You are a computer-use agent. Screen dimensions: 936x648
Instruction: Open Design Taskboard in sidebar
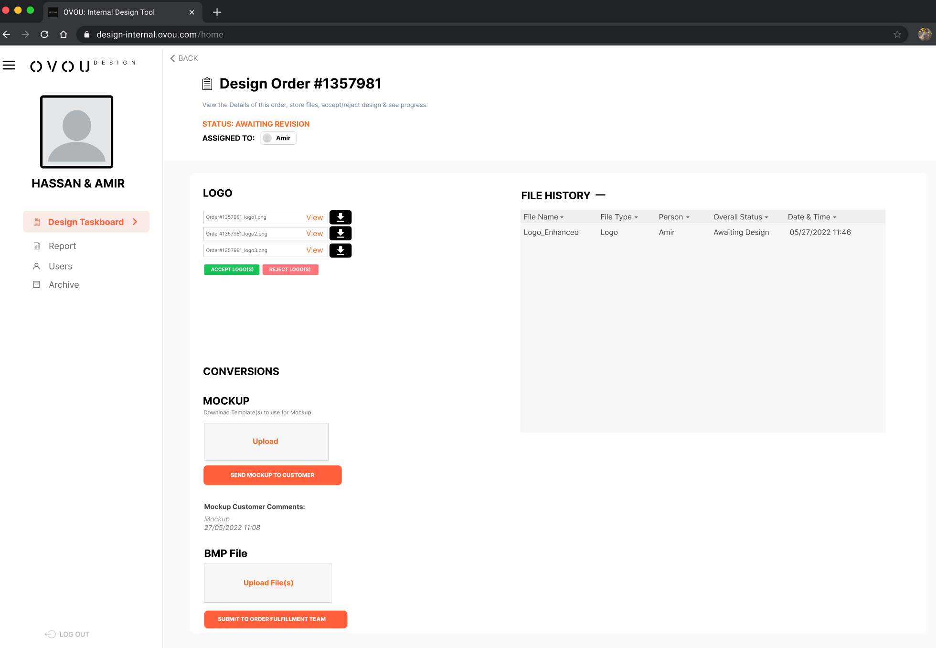click(x=86, y=222)
